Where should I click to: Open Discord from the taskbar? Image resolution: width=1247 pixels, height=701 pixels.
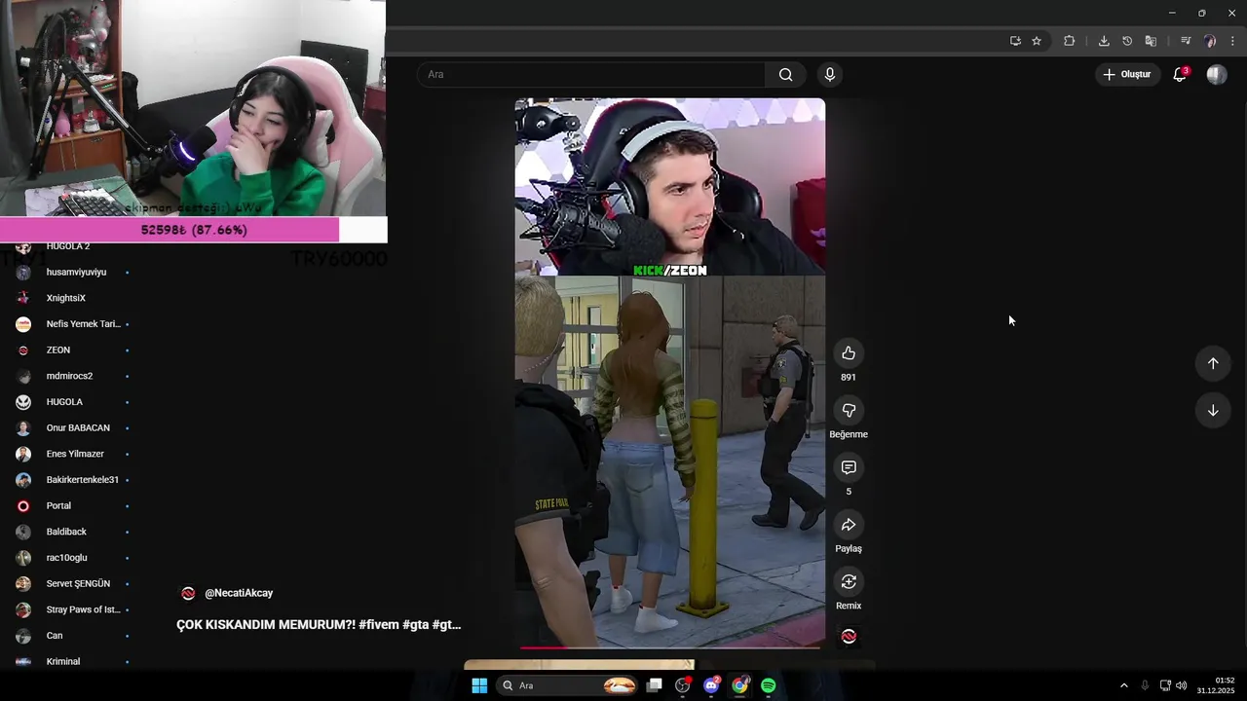coord(711,685)
